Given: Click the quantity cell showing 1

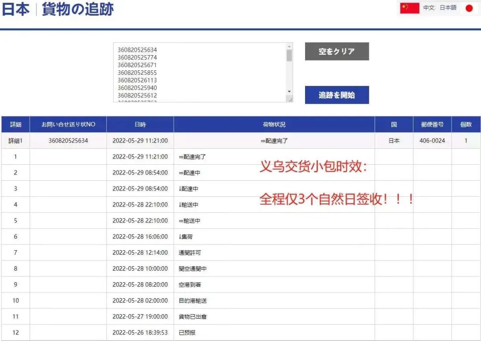Looking at the screenshot, I should [466, 140].
